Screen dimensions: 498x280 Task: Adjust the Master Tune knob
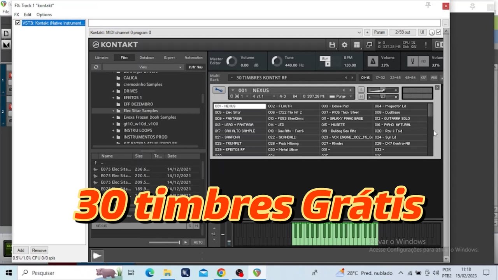pyautogui.click(x=277, y=61)
